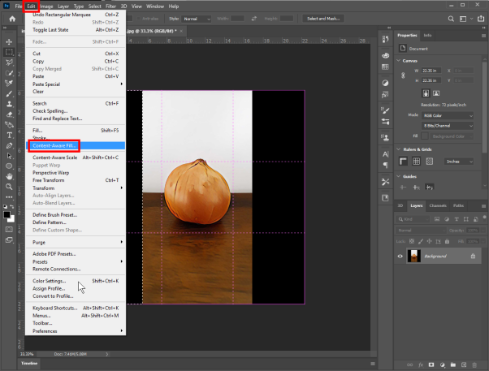Click the Select and Mask button

tap(323, 19)
